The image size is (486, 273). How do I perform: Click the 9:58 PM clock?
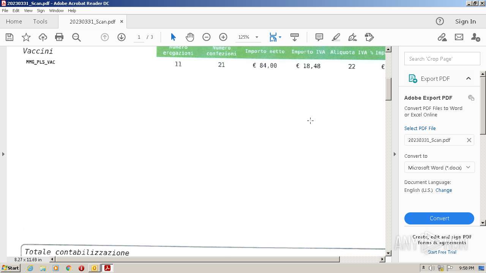(x=467, y=268)
